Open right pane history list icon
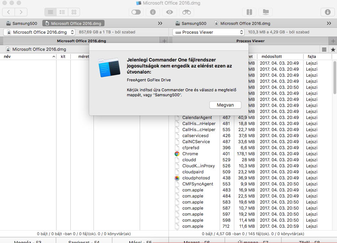 324,50
